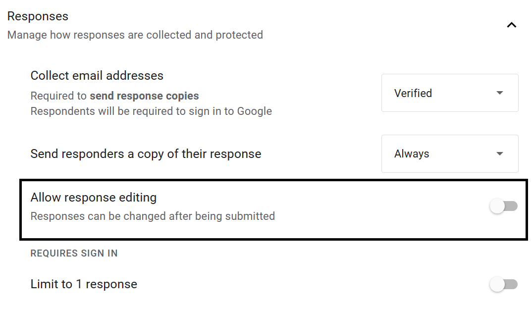Click 'Manage how responses are collected' subtitle
Screen dimensions: 532x309
(x=135, y=35)
